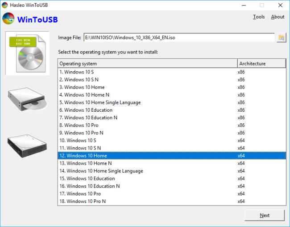Browse for image file with folder icon

point(281,38)
